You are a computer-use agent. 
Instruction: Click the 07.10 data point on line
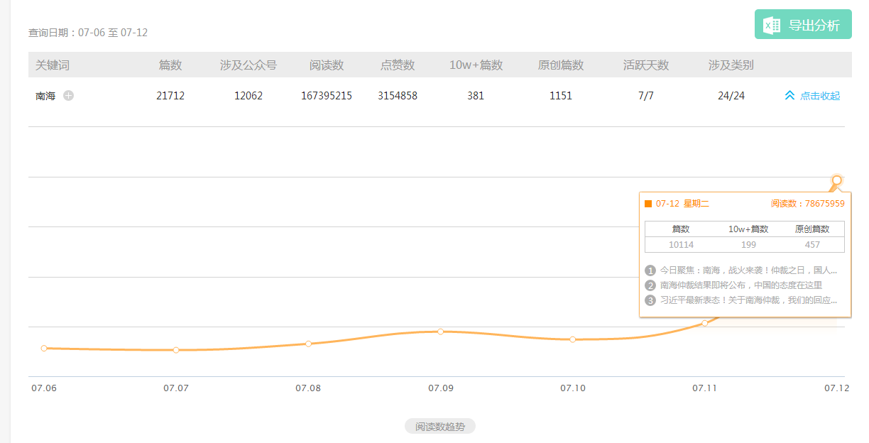pos(572,339)
